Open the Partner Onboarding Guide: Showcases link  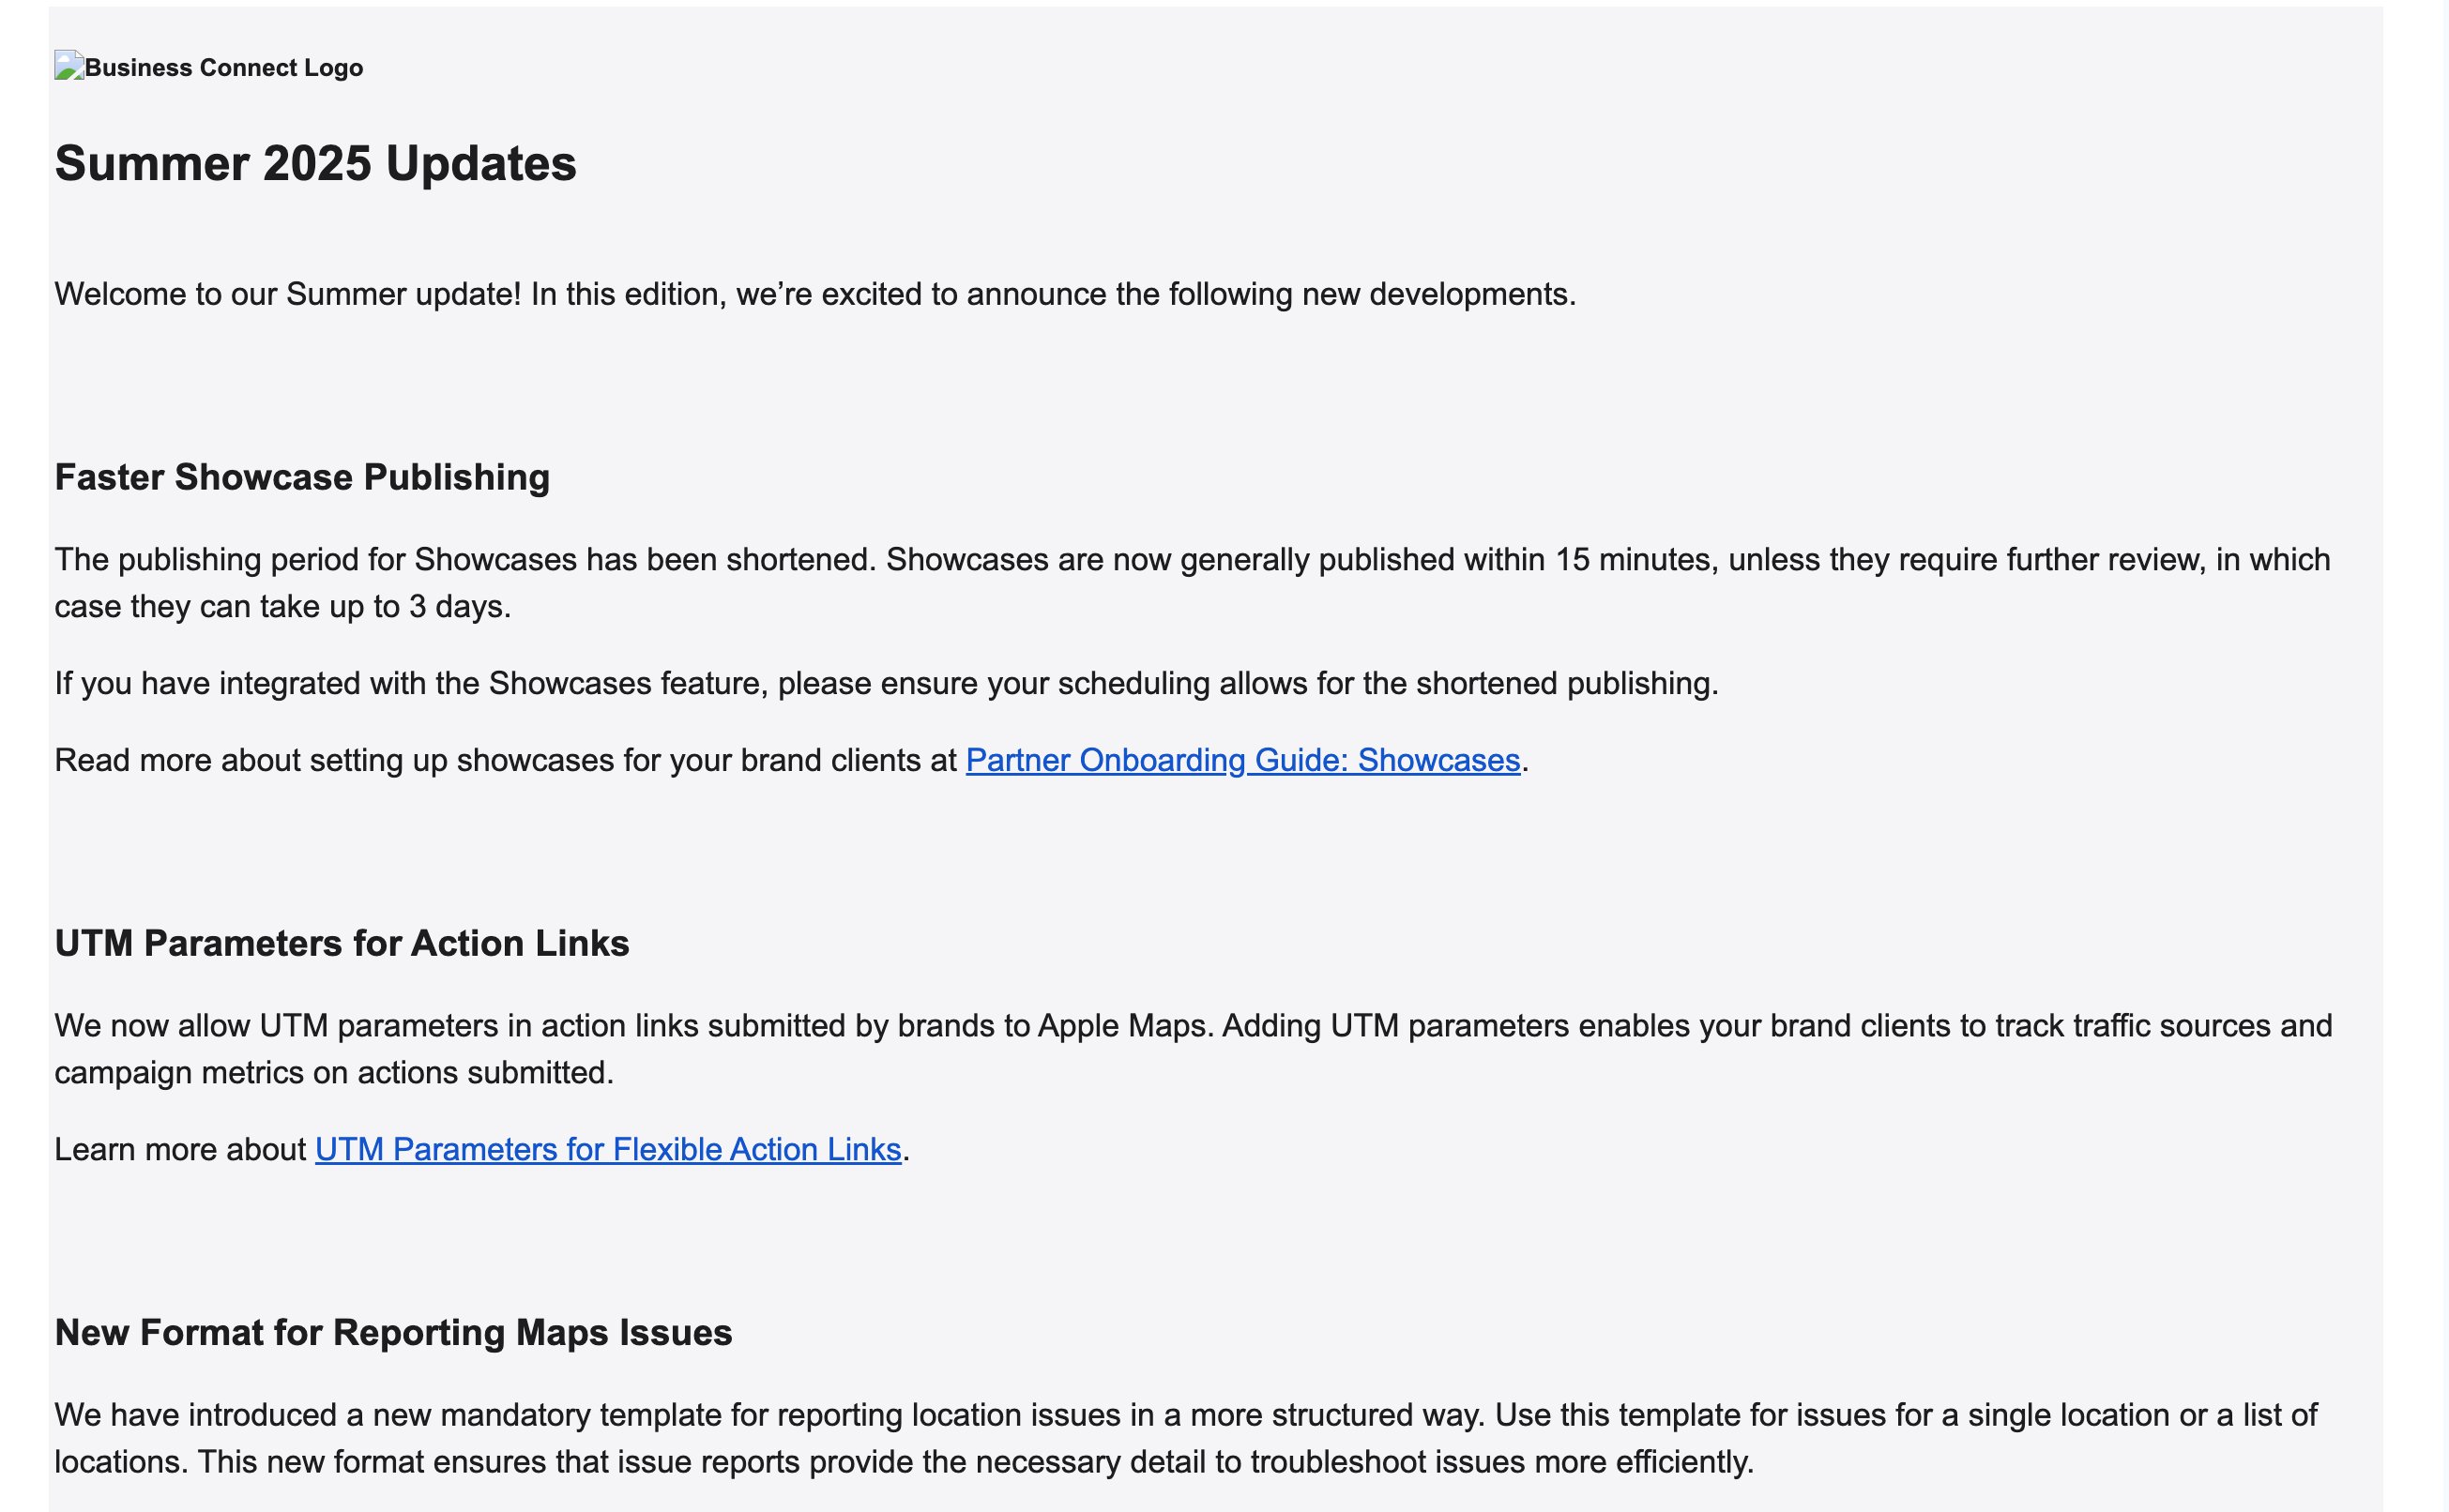pos(1241,761)
